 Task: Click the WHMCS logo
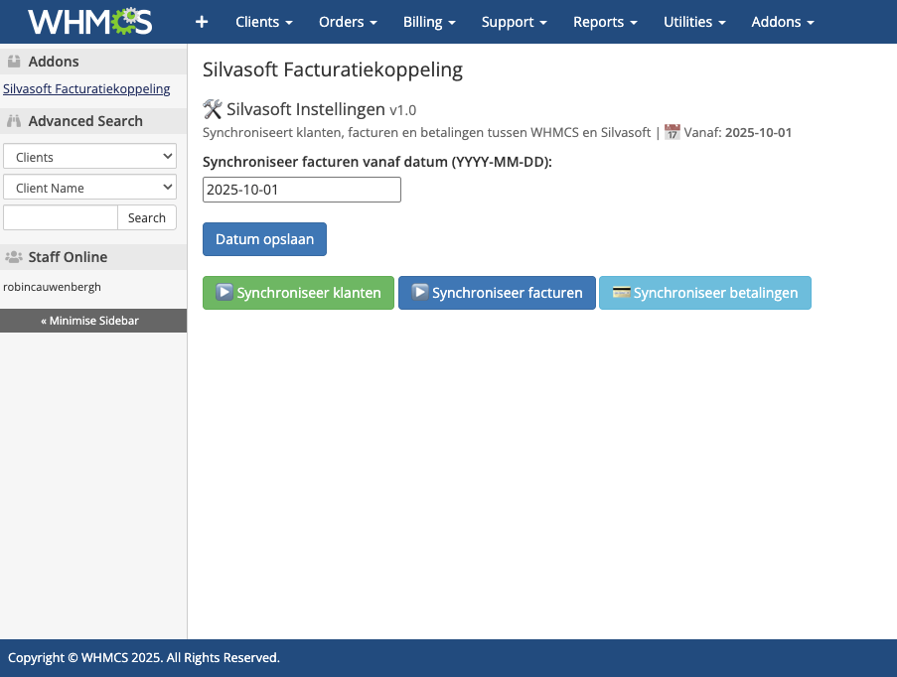[89, 21]
